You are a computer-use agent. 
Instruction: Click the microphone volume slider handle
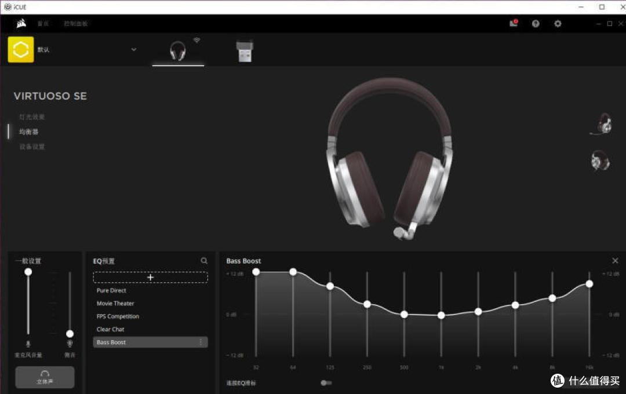click(28, 272)
